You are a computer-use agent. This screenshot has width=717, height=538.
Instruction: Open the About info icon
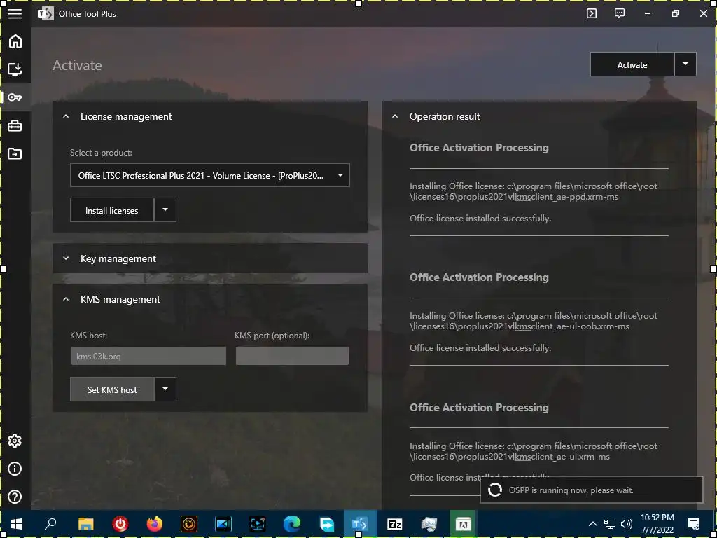pyautogui.click(x=15, y=469)
